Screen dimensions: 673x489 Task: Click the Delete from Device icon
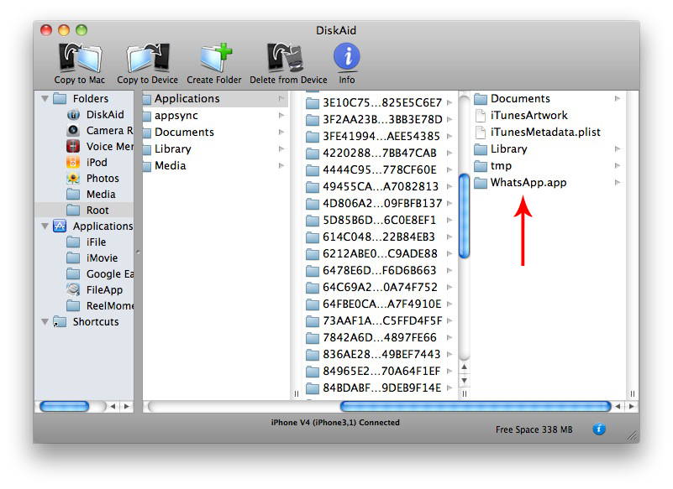coord(287,58)
